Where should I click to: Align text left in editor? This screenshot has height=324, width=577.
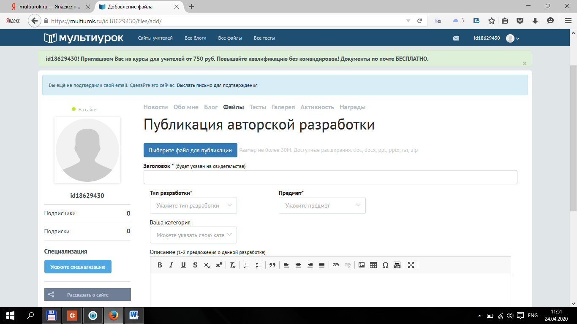(x=286, y=265)
